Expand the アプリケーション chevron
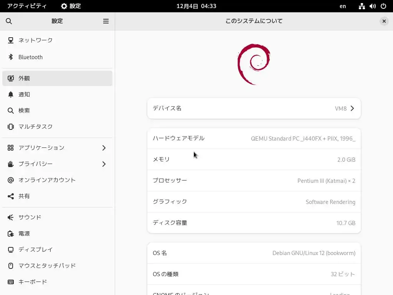The height and width of the screenshot is (295, 393). pos(104,148)
